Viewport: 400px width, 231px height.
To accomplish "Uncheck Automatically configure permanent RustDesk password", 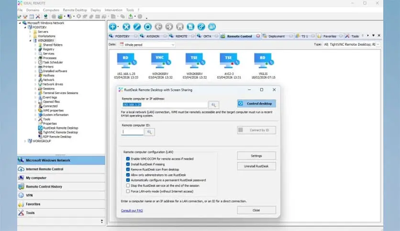I will (x=128, y=180).
